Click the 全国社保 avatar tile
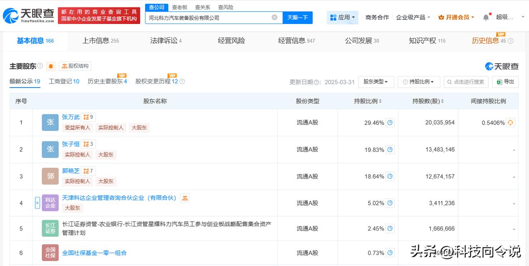Image resolution: width=529 pixels, height=266 pixels. pyautogui.click(x=50, y=253)
